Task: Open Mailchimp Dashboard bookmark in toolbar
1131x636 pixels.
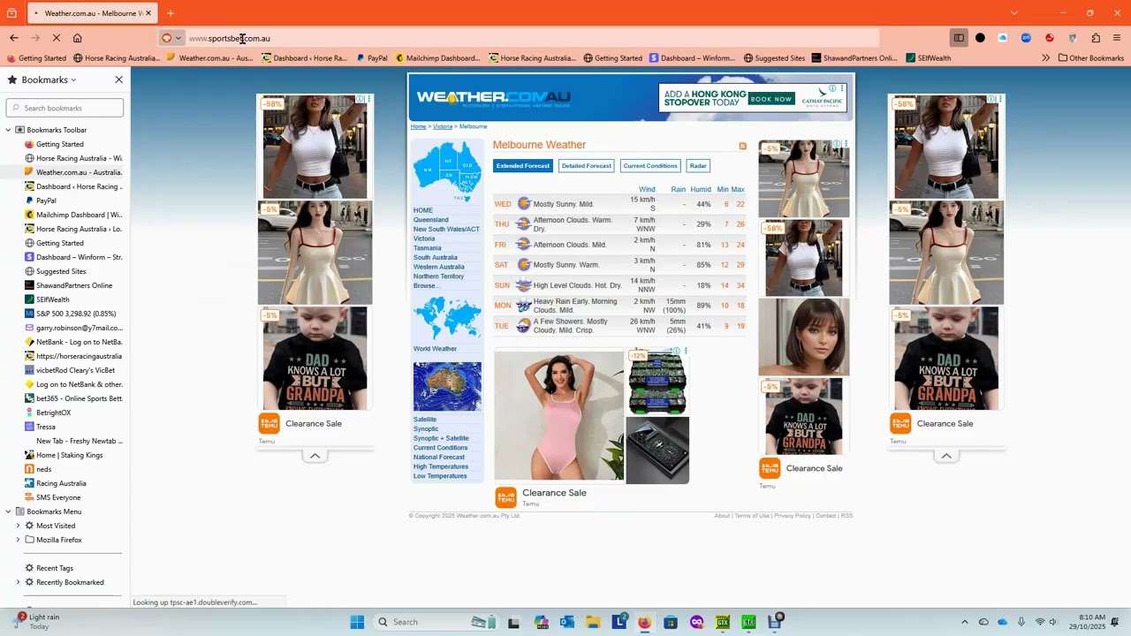Action: pyautogui.click(x=438, y=58)
